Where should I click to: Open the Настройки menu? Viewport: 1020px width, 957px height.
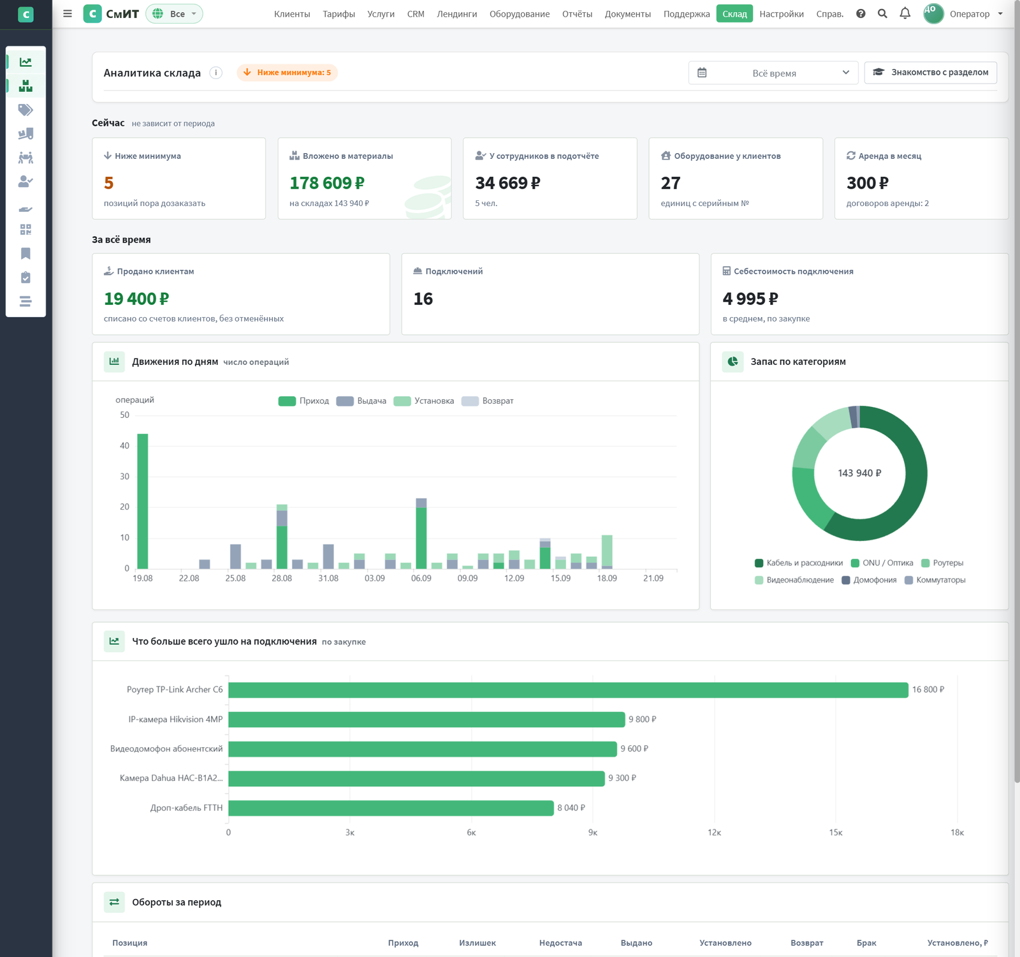coord(782,13)
